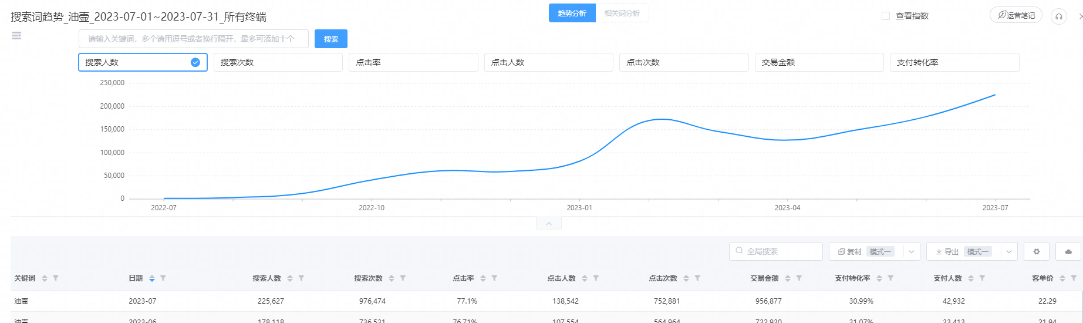Select the 趋势分析 tab
Viewport: 1083px width, 323px height.
click(572, 14)
